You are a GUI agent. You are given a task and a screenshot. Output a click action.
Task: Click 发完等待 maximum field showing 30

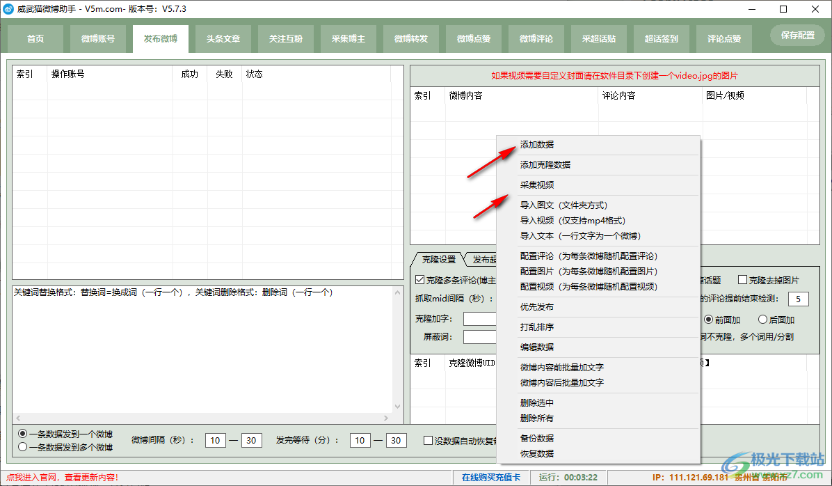[x=397, y=440]
